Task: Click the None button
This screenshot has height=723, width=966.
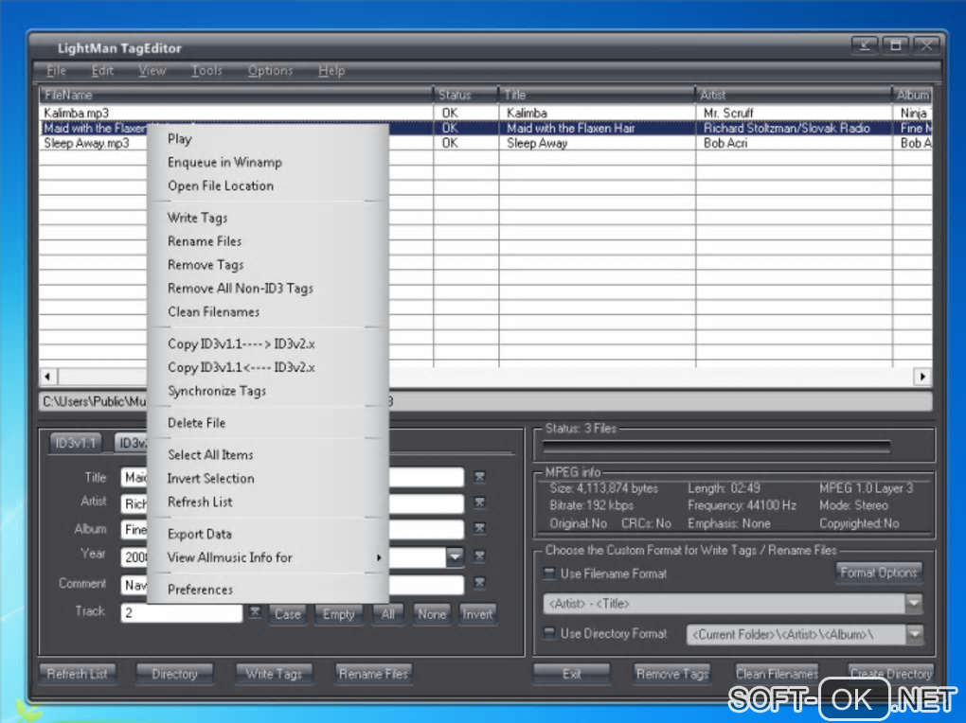Action: (x=431, y=614)
